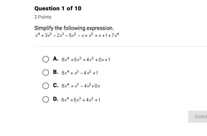Click the long polynomial expression to simplify
207x136 pixels.
coord(77,35)
